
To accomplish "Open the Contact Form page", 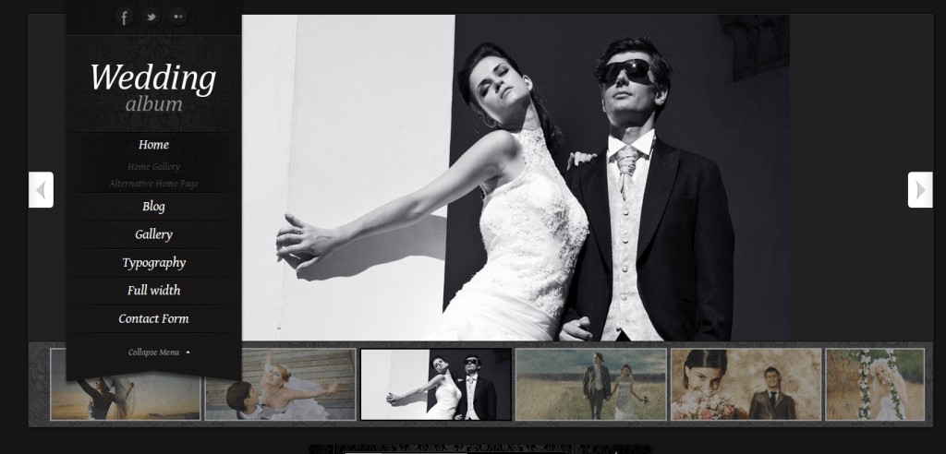I will point(154,318).
